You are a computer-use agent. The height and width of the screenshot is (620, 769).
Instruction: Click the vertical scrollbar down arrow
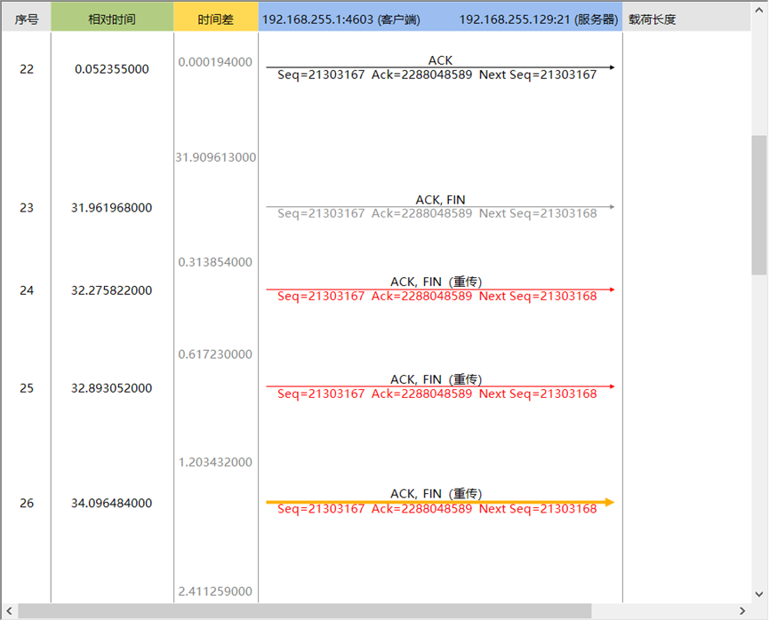pyautogui.click(x=759, y=594)
